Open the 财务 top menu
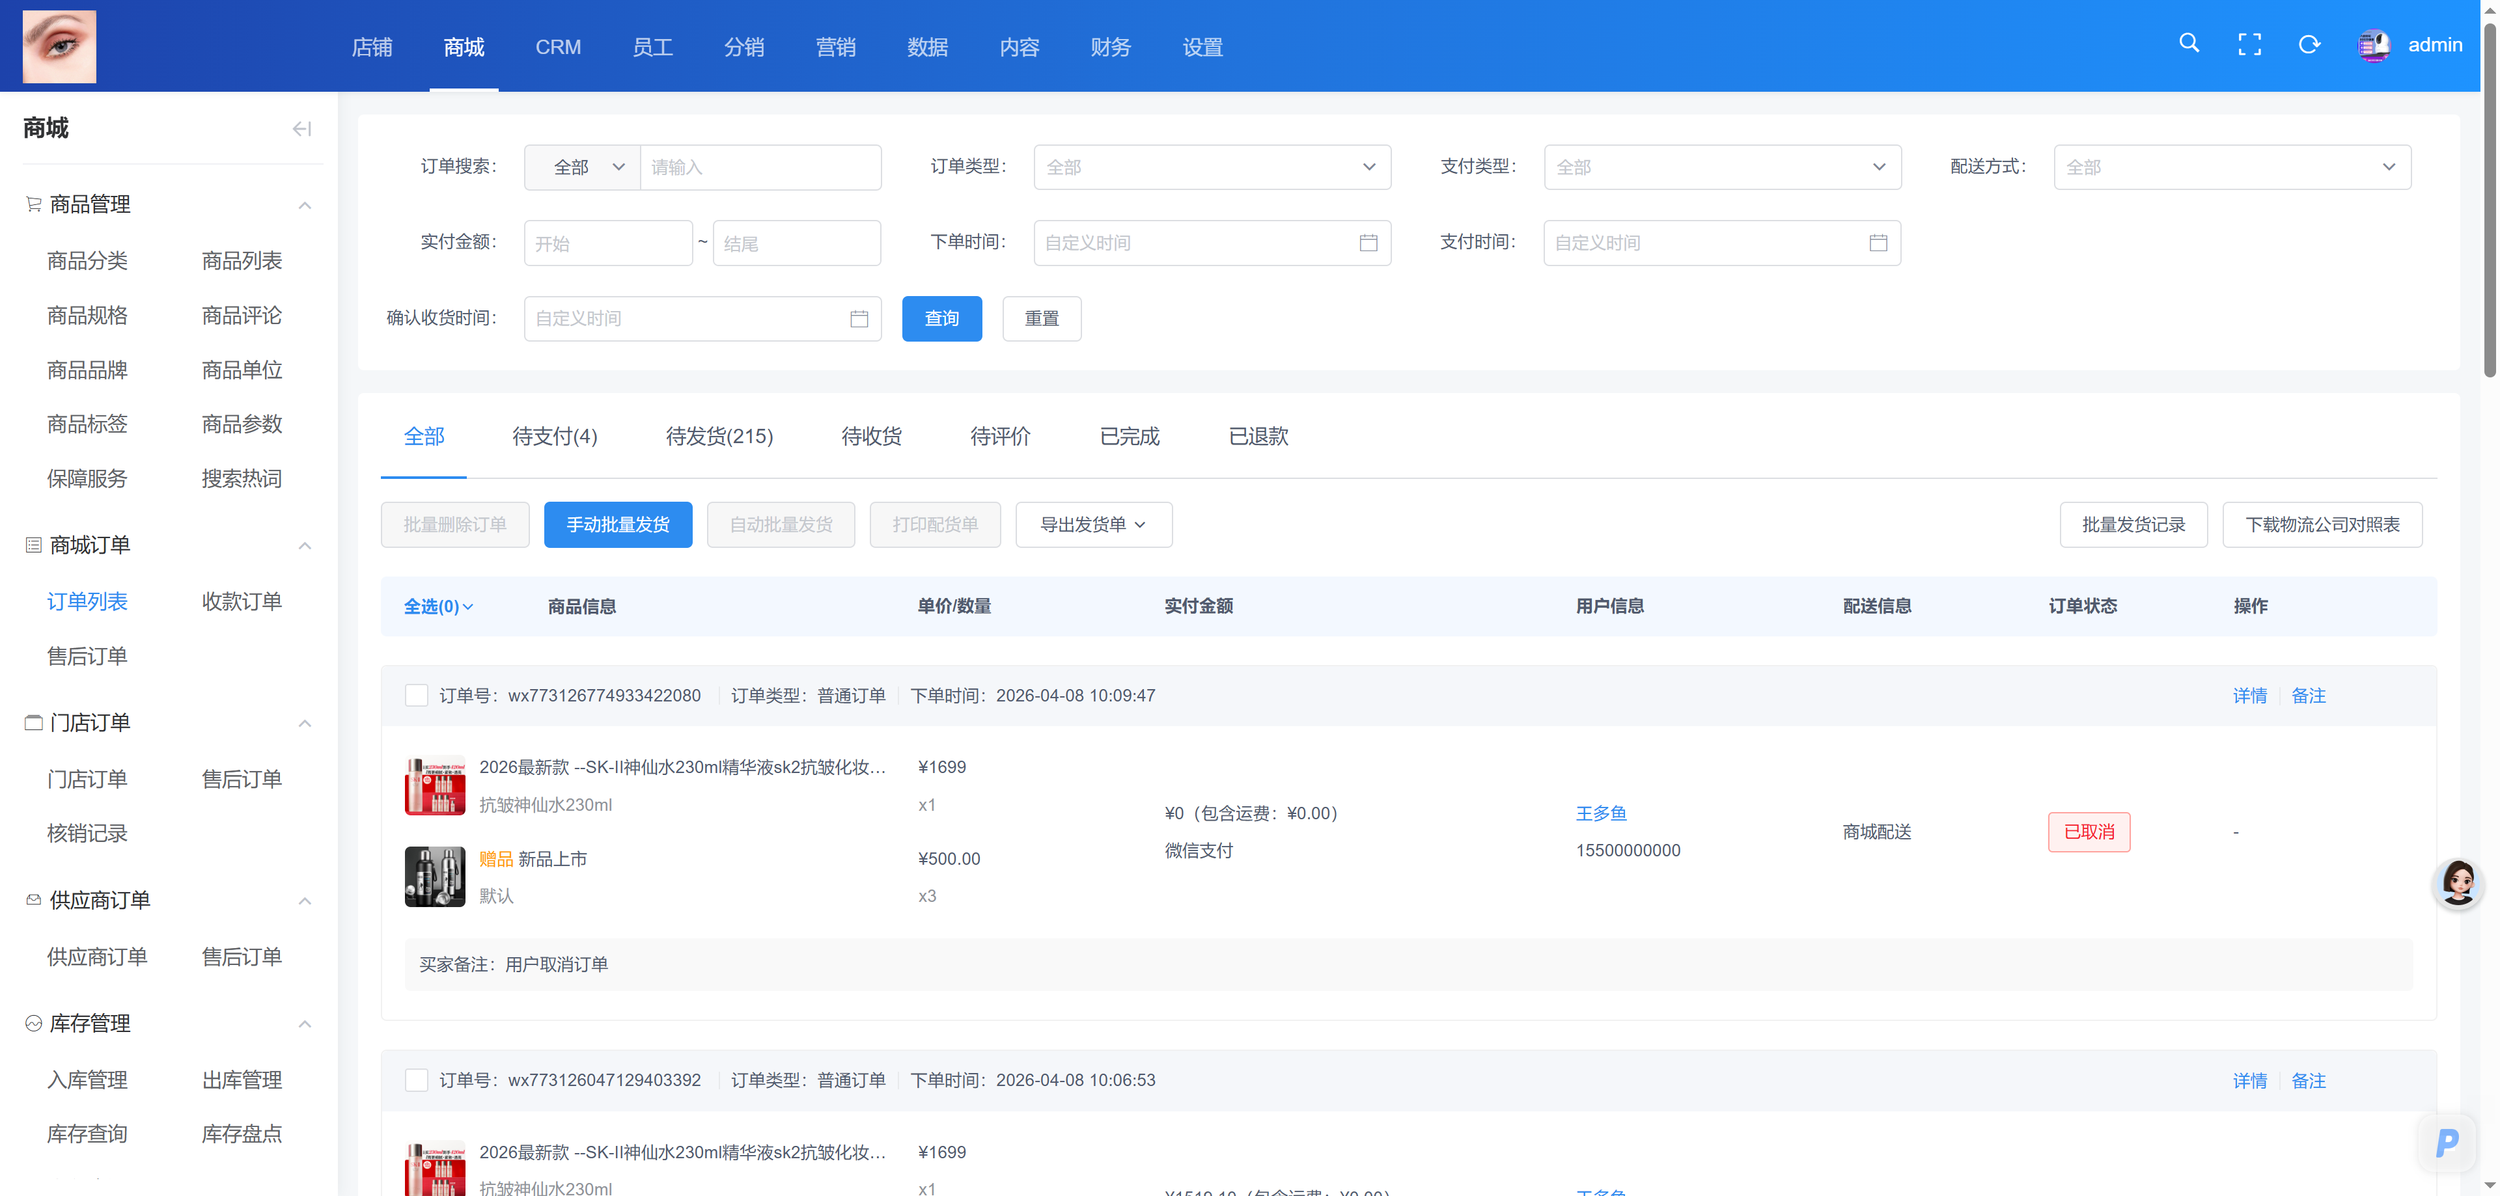The height and width of the screenshot is (1196, 2500). coord(1110,47)
